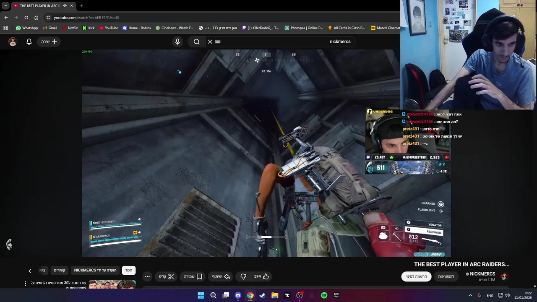Image resolution: width=537 pixels, height=302 pixels.
Task: Submit search with magnifier icon
Action: [x=196, y=42]
